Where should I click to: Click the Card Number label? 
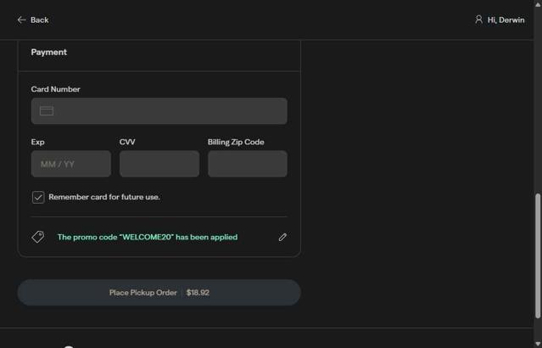click(55, 89)
